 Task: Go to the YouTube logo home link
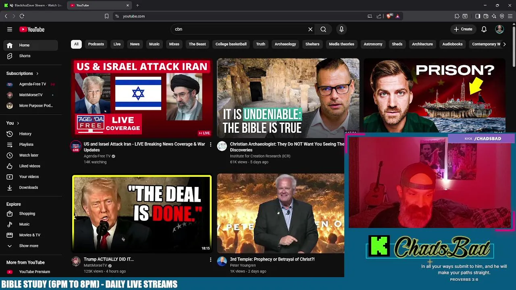[x=32, y=29]
